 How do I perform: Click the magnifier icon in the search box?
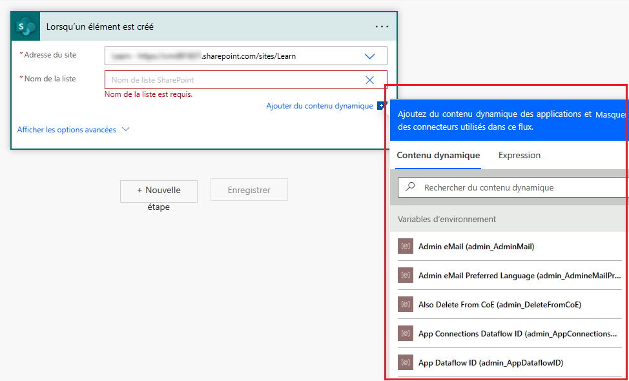click(410, 186)
